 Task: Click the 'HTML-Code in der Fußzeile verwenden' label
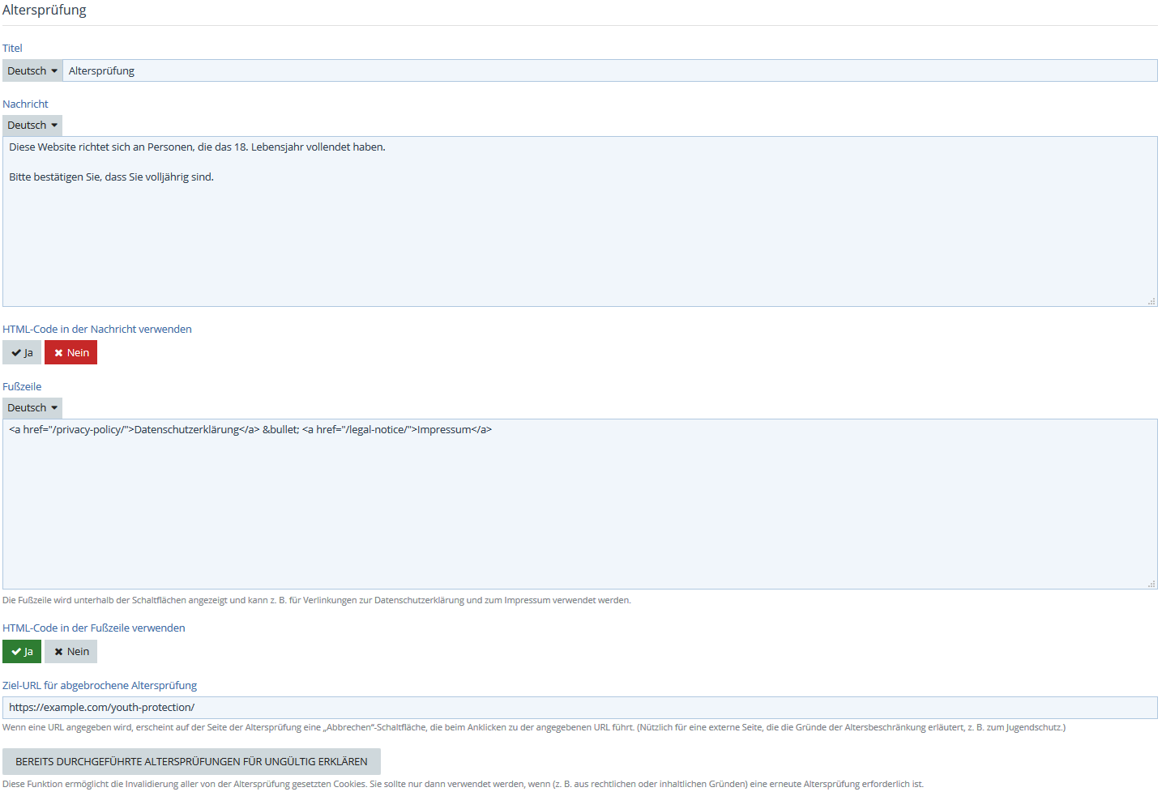tap(94, 628)
